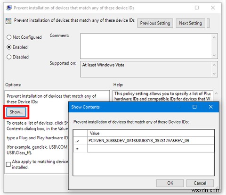Click Supported on scroll down arrow
This screenshot has width=226, height=195.
pyautogui.click(x=214, y=74)
